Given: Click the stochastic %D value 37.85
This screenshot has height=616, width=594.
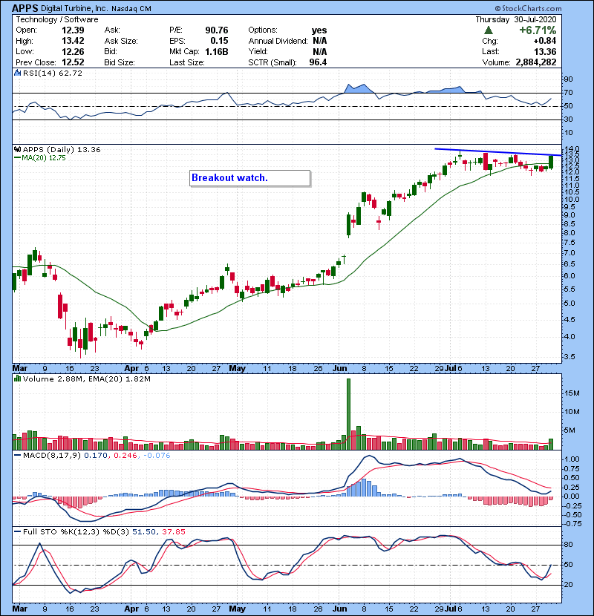Looking at the screenshot, I should coord(173,531).
